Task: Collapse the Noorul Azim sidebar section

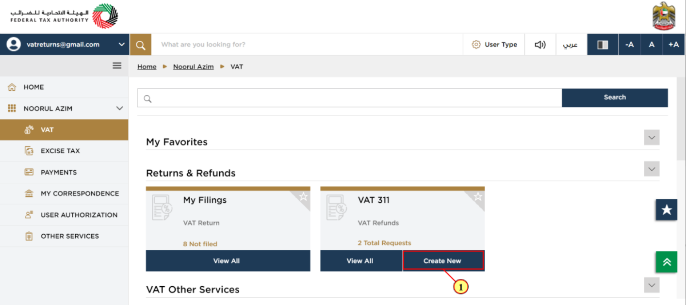Action: tap(119, 109)
